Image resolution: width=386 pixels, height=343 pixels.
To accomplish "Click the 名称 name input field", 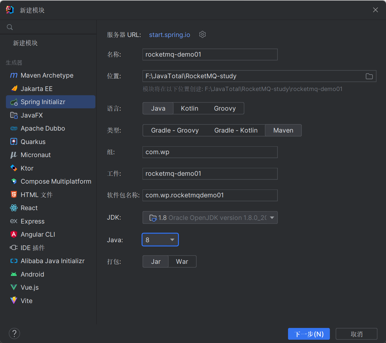I will click(210, 54).
